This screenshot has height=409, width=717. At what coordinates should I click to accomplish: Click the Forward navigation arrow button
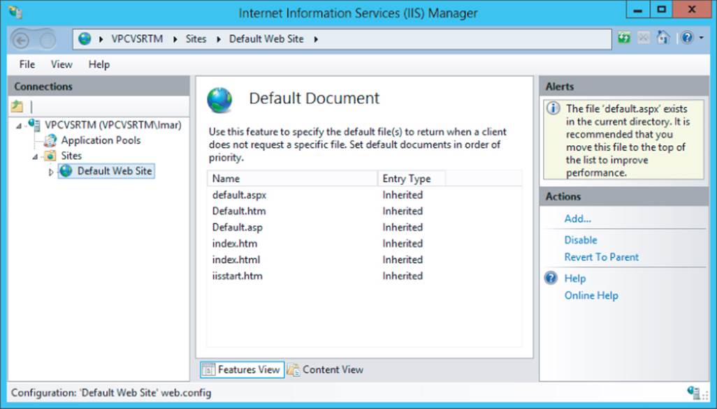(x=47, y=40)
